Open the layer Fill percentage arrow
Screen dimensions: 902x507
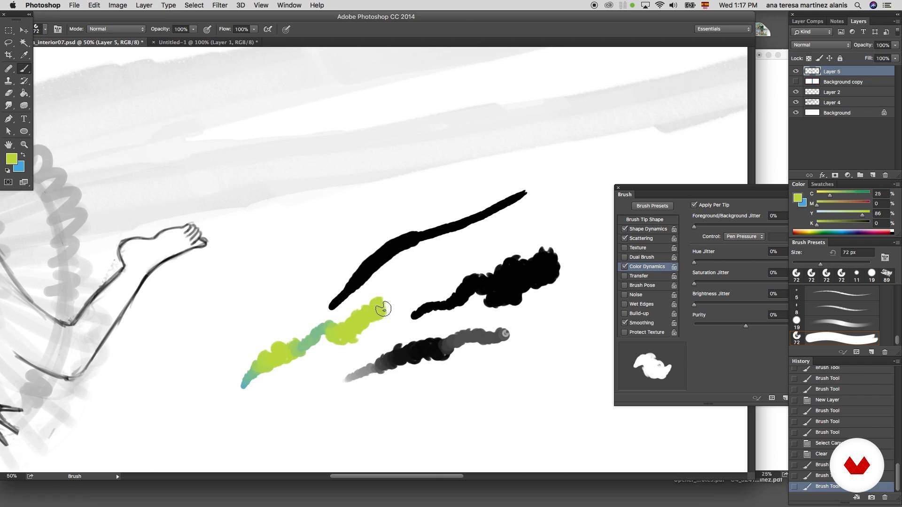[895, 58]
